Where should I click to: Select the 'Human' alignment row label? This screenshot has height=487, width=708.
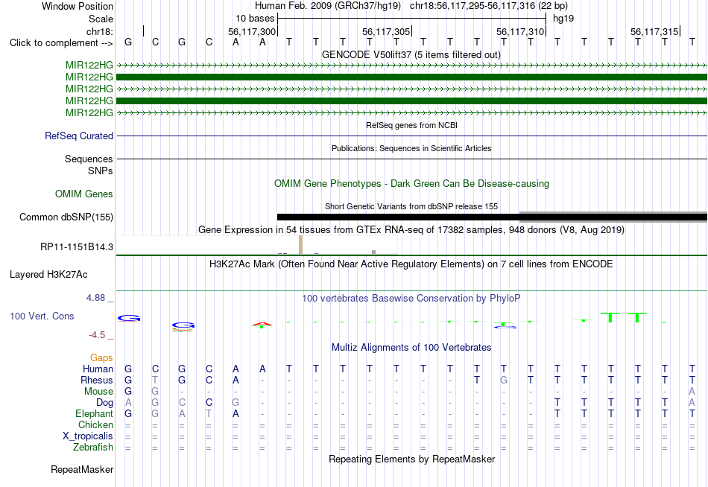click(98, 369)
